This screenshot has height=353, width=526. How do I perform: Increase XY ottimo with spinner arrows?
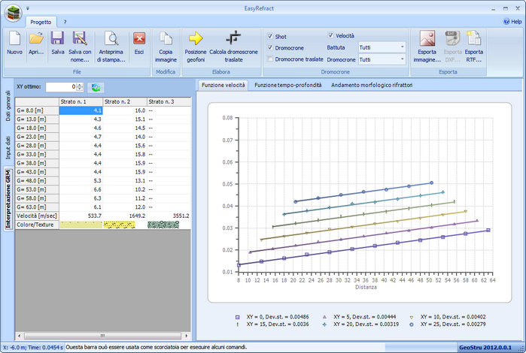(x=80, y=85)
